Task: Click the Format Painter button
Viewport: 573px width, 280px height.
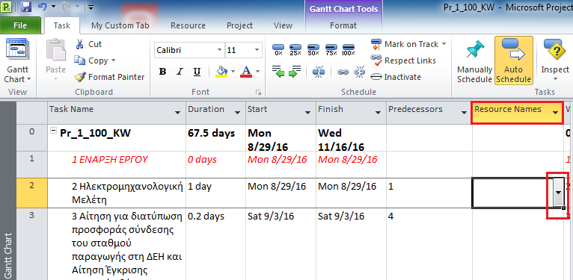Action: [109, 77]
